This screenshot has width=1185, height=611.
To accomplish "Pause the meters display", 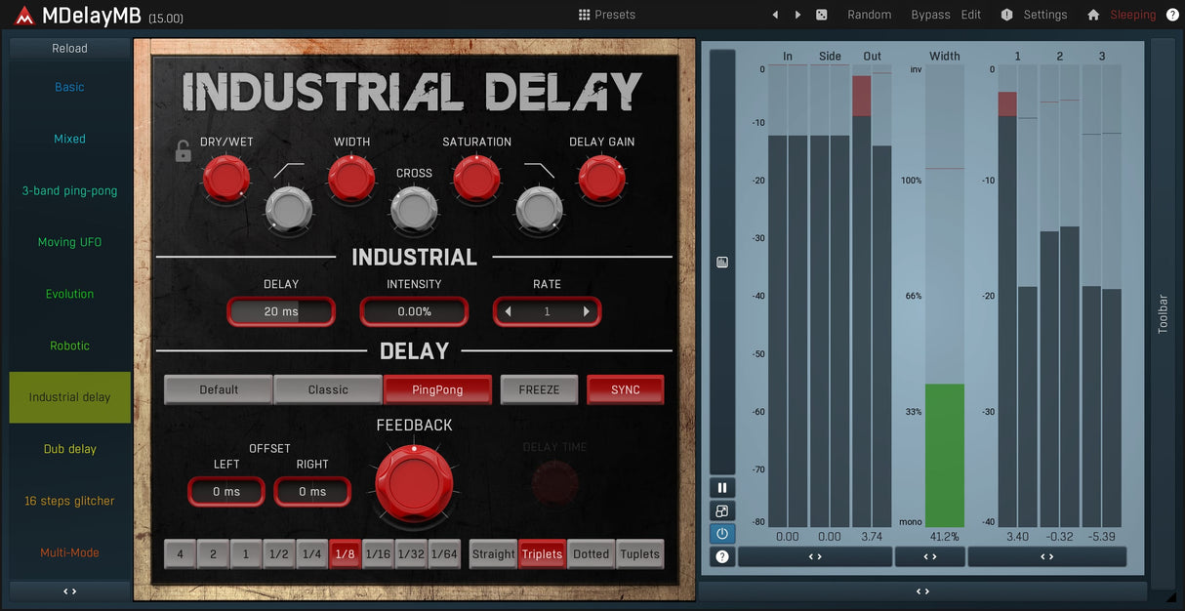I will (x=722, y=488).
